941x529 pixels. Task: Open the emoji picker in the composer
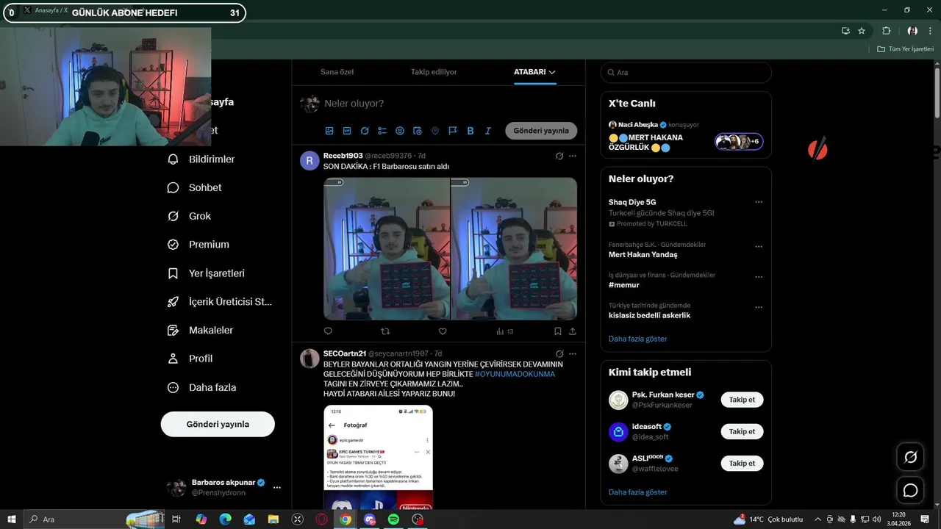click(x=400, y=131)
